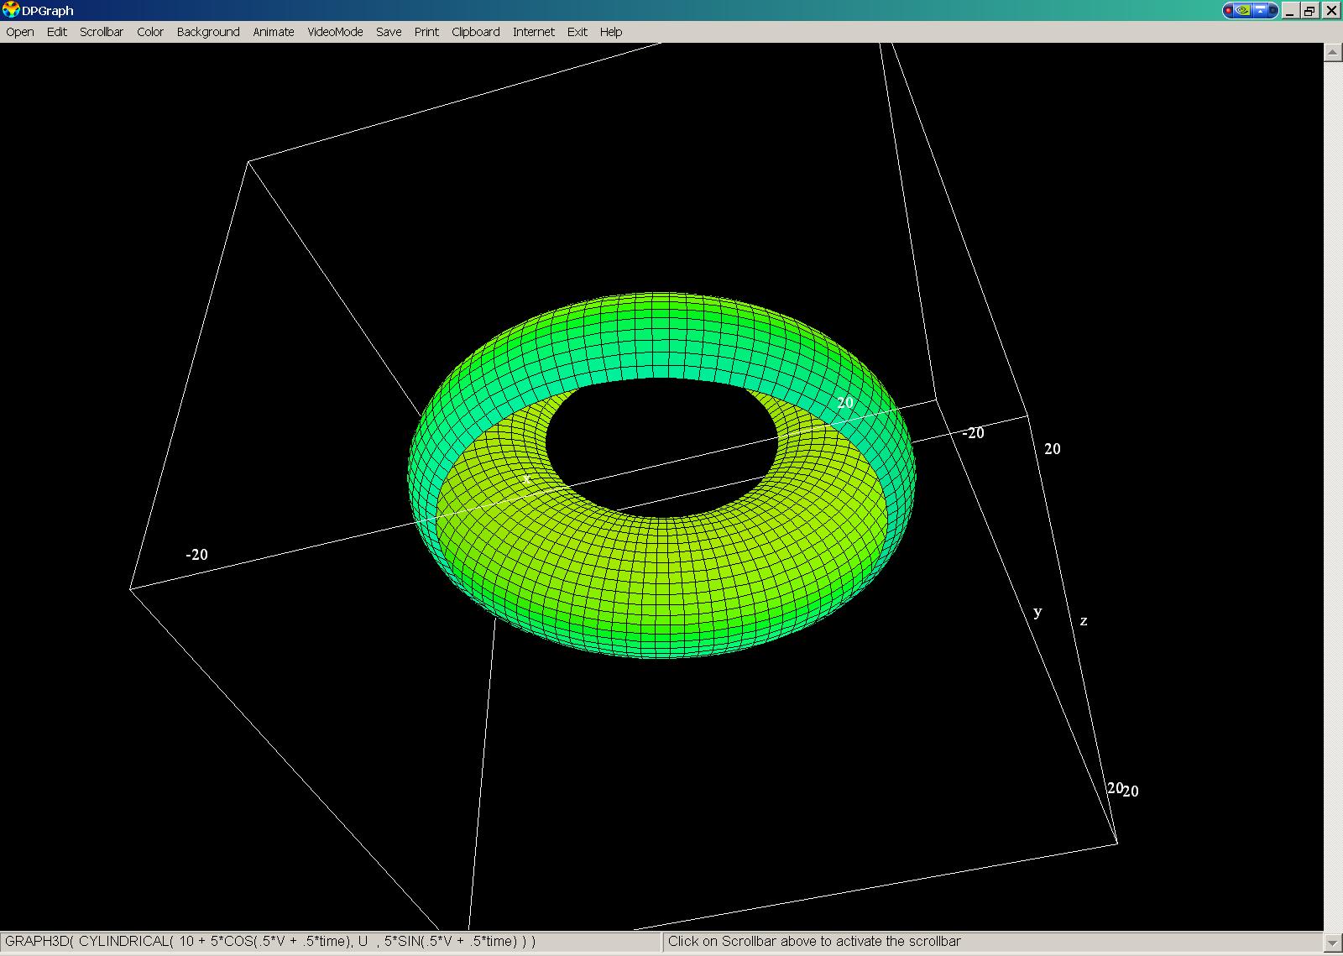1343x956 pixels.
Task: Click the Clipboard menu item
Action: (x=475, y=32)
